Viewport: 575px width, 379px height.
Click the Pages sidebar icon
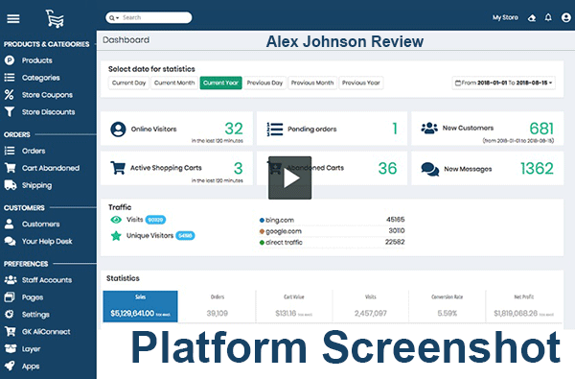tap(10, 296)
